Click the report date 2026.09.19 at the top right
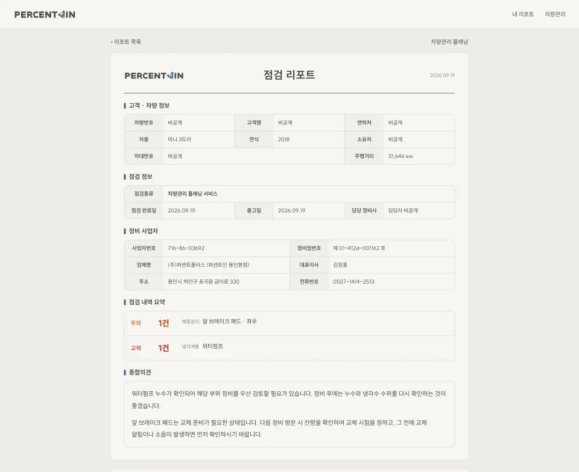Viewport: 579px width, 472px height. [x=442, y=75]
